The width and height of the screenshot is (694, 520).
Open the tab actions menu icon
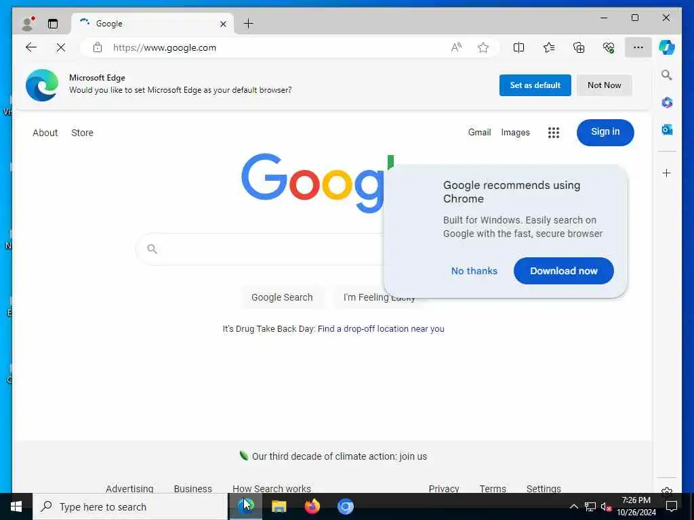[x=53, y=24]
